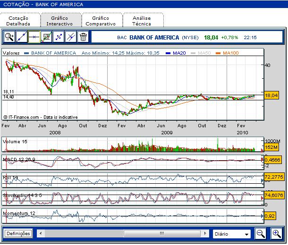Open the chart indicators tool
This screenshot has width=288, height=245.
[x=46, y=37]
